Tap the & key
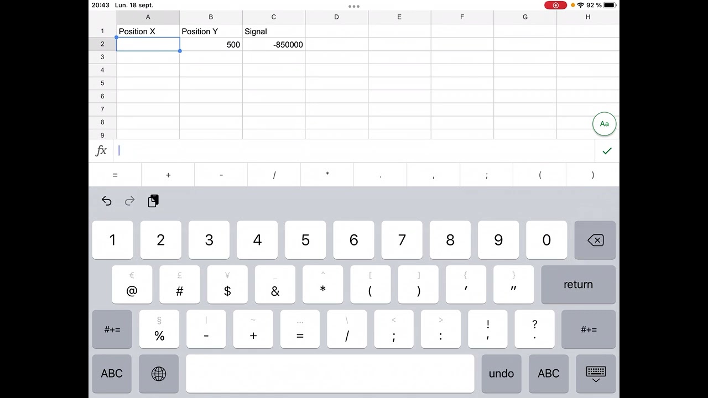 [x=275, y=285]
